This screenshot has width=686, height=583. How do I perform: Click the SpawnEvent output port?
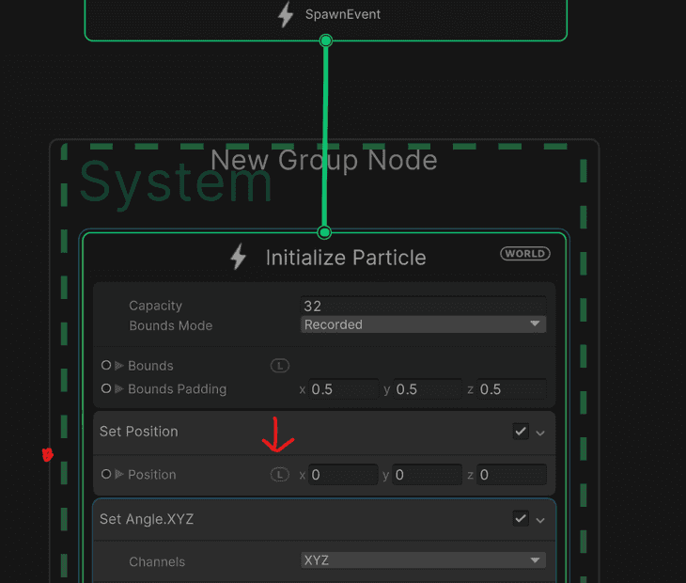pyautogui.click(x=326, y=40)
